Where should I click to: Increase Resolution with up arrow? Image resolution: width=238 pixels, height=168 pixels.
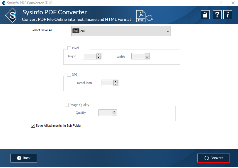116,82
